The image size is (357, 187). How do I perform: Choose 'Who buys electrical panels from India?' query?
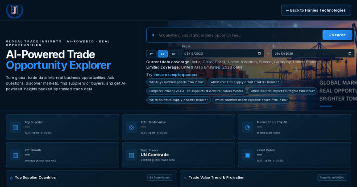click(x=176, y=82)
